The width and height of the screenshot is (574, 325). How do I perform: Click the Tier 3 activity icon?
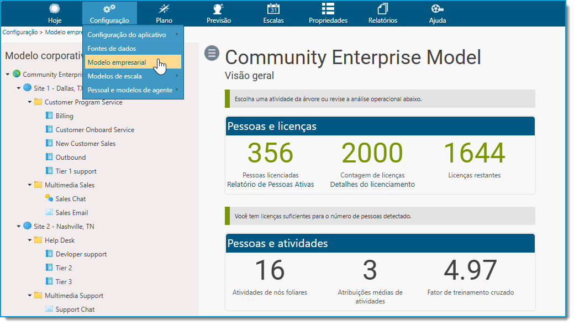(49, 281)
